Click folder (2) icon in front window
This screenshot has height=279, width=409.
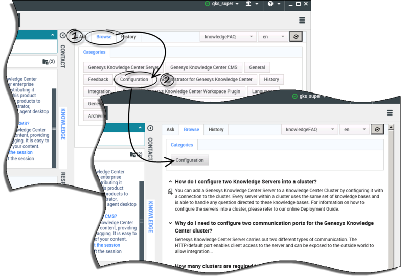136,154
